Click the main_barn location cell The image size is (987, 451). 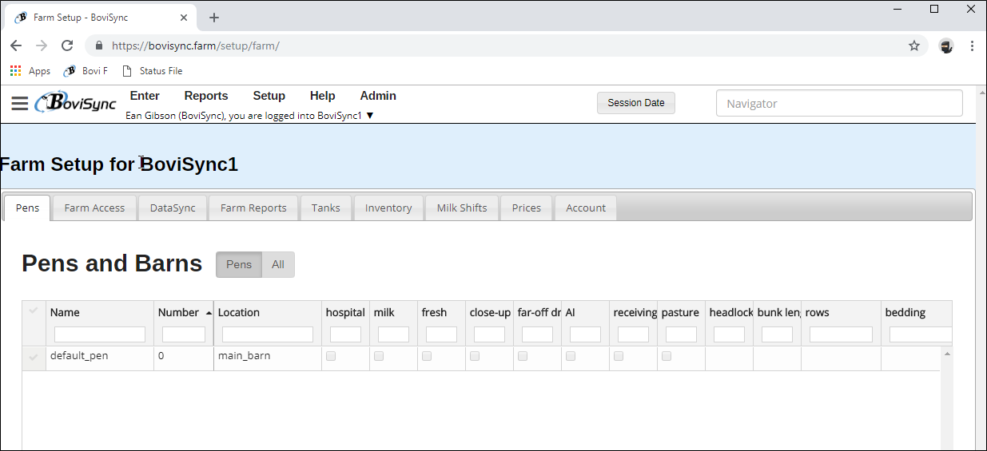point(268,358)
